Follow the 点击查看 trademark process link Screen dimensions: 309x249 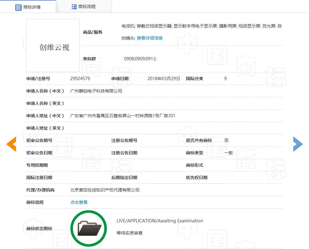click(79, 202)
